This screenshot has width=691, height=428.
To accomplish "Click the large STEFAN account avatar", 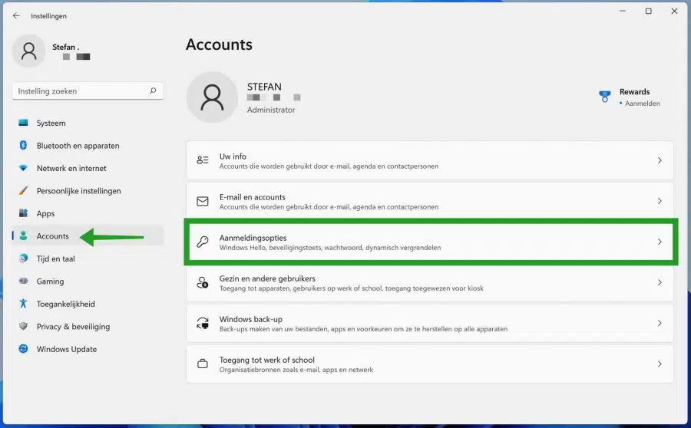I will [212, 97].
